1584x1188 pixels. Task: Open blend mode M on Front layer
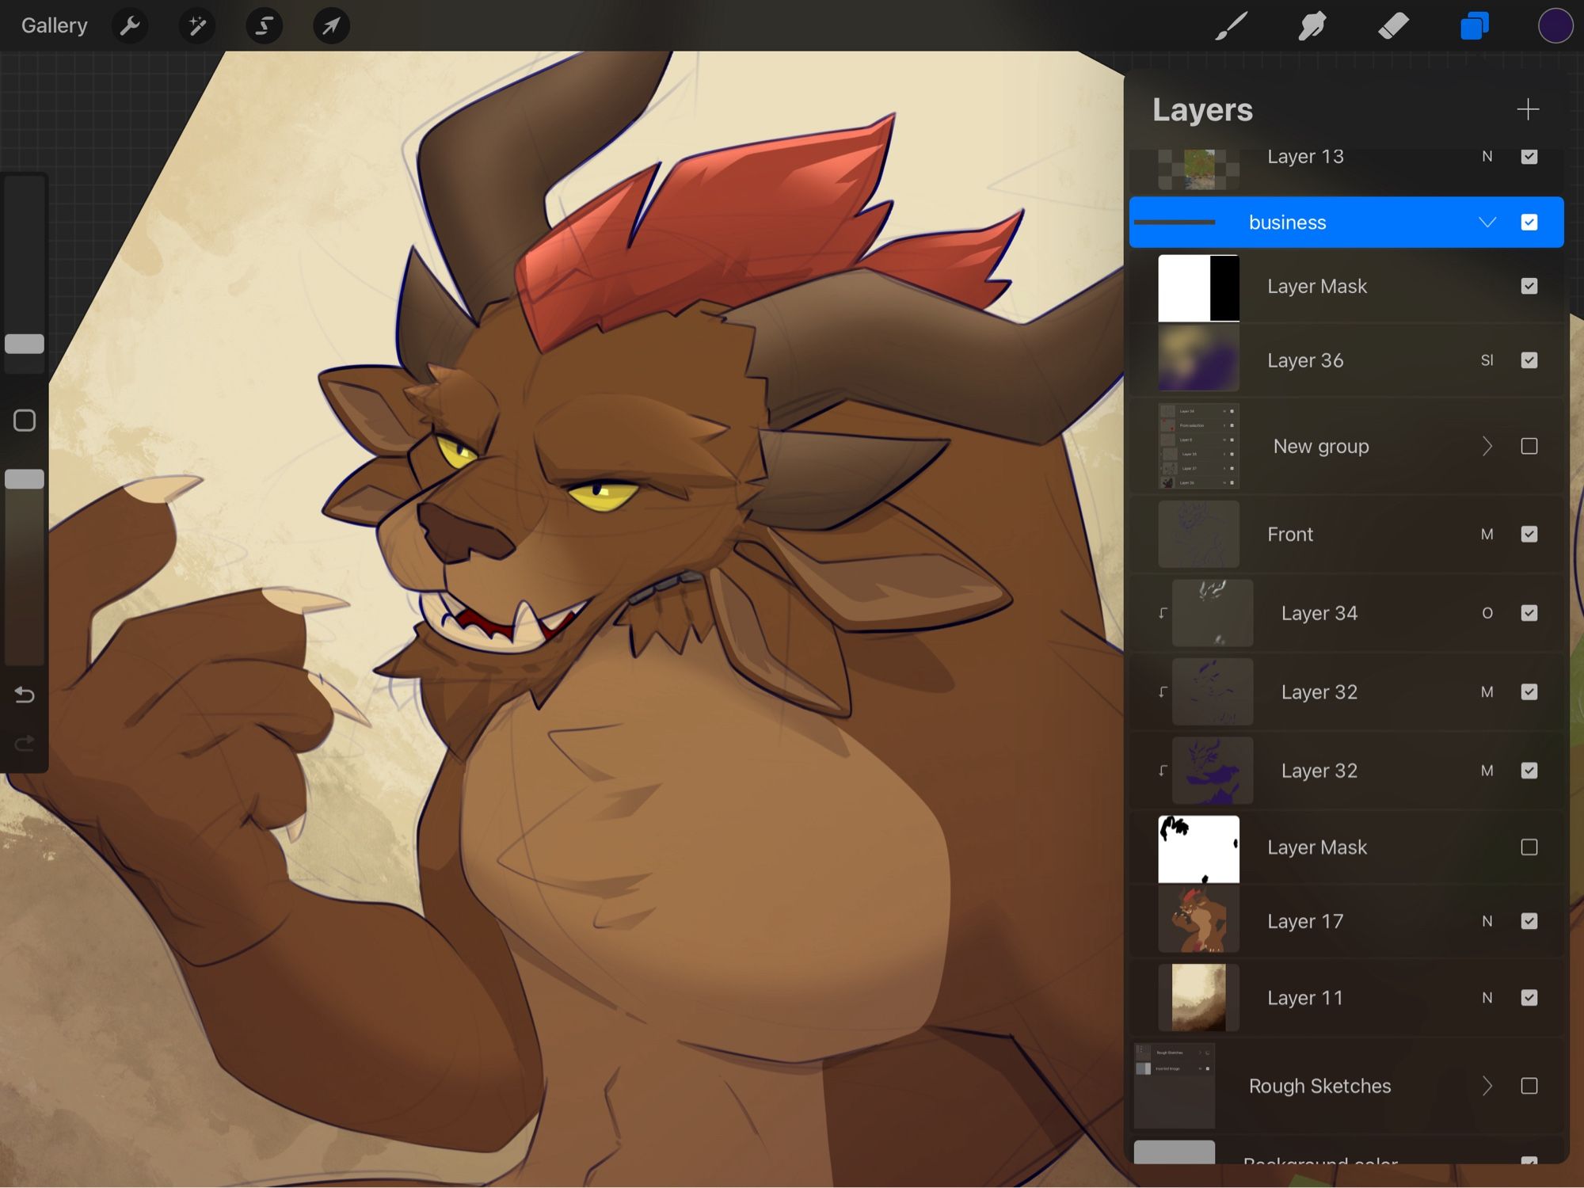click(x=1487, y=535)
